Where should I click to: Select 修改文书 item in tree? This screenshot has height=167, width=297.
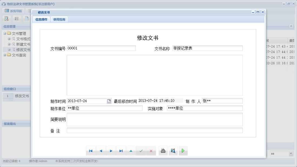click(x=23, y=49)
